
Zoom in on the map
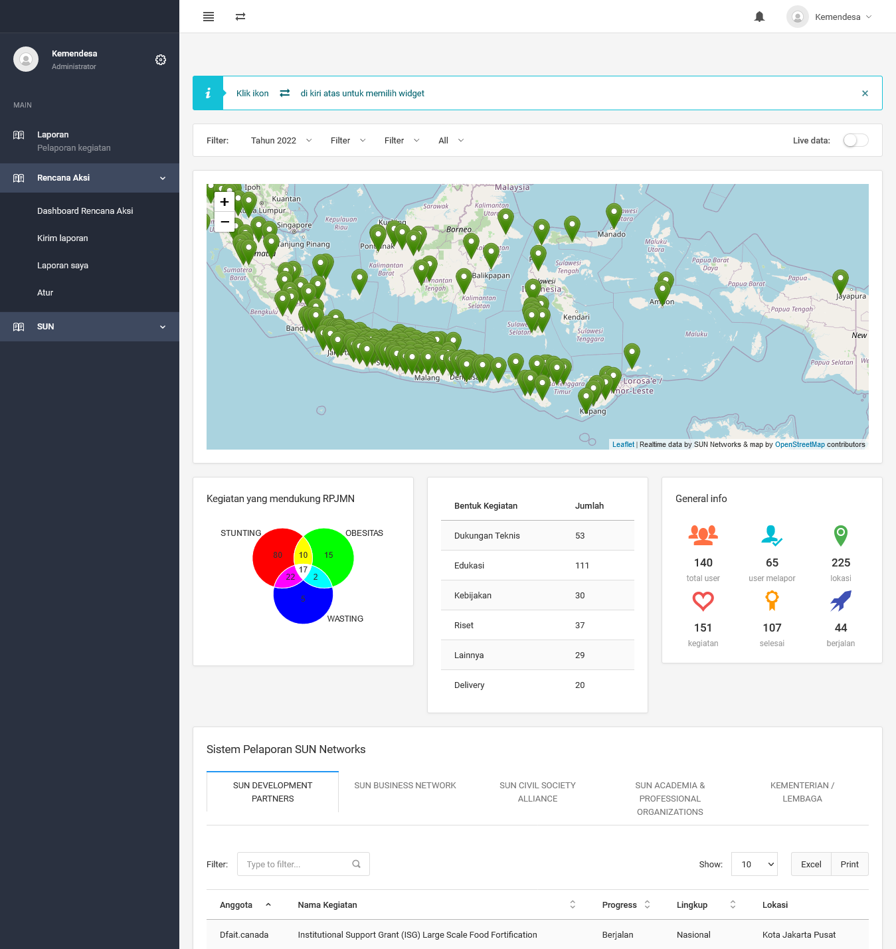point(224,202)
